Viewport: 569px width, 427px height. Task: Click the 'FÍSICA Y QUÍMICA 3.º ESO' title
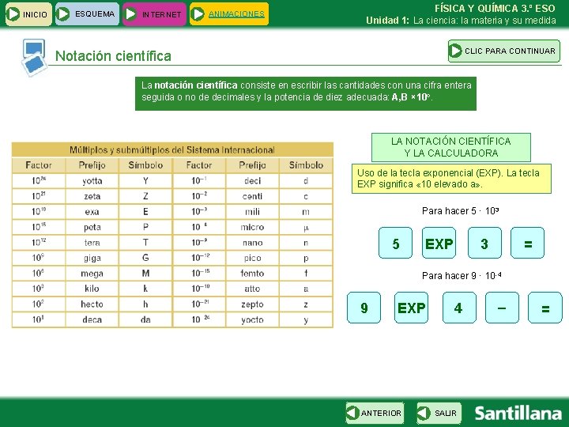(495, 8)
